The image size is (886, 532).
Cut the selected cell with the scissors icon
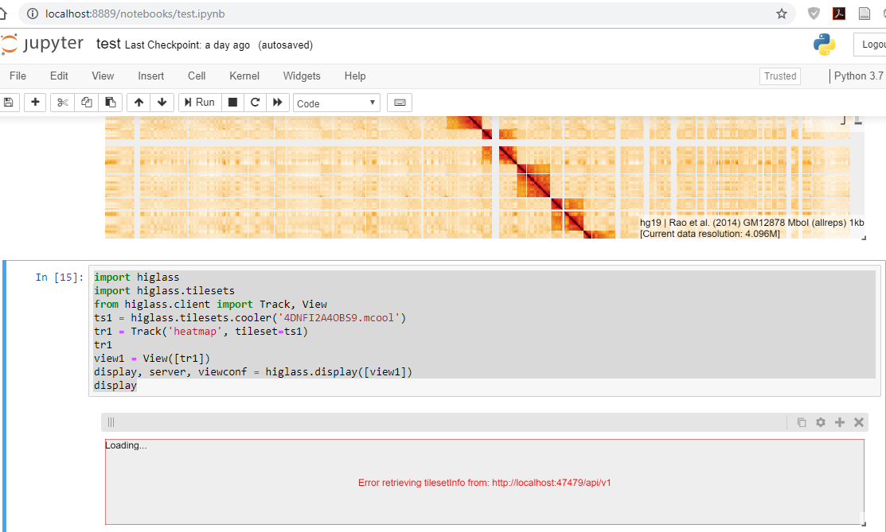tap(62, 102)
